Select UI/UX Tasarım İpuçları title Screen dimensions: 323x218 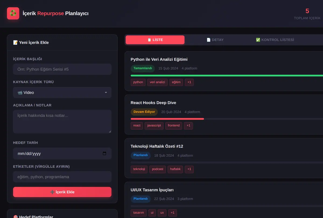tap(152, 190)
